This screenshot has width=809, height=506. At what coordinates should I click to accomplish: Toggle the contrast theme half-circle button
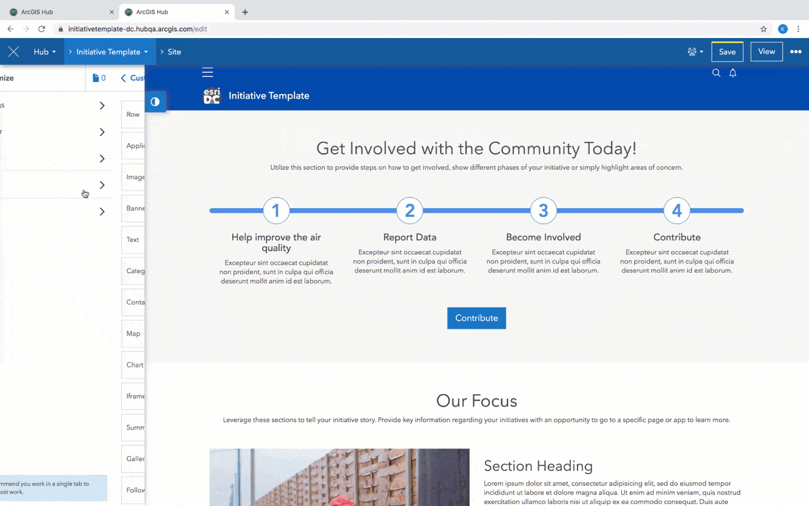(x=155, y=101)
